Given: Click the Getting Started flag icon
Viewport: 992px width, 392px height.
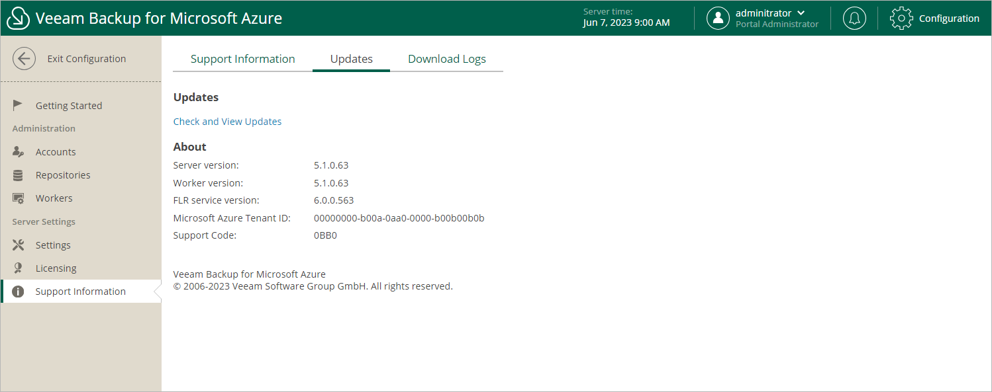Looking at the screenshot, I should [x=19, y=105].
